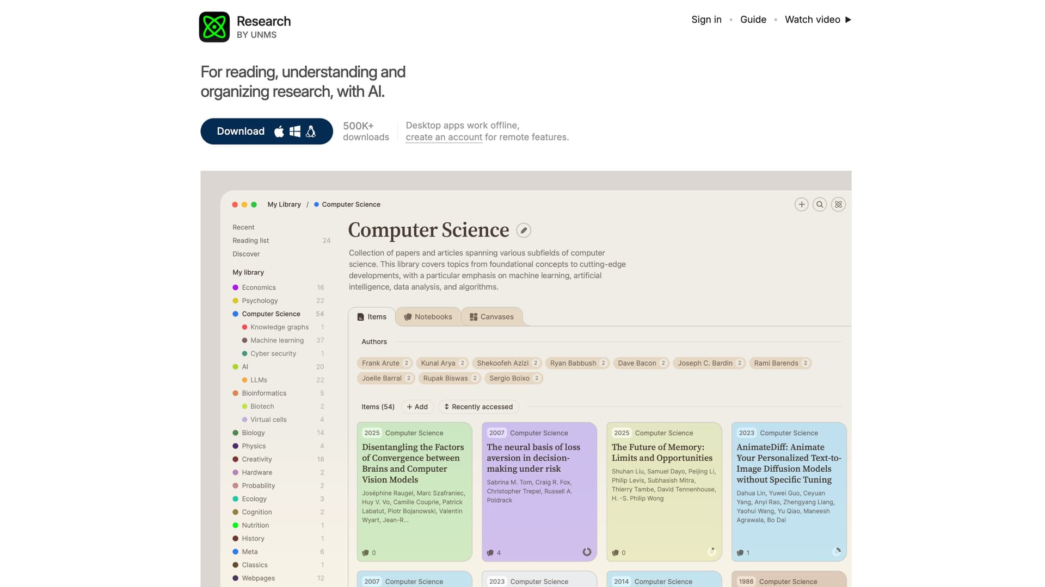Select the Webpages library in the sidebar
This screenshot has height=587, width=1045.
[279, 578]
